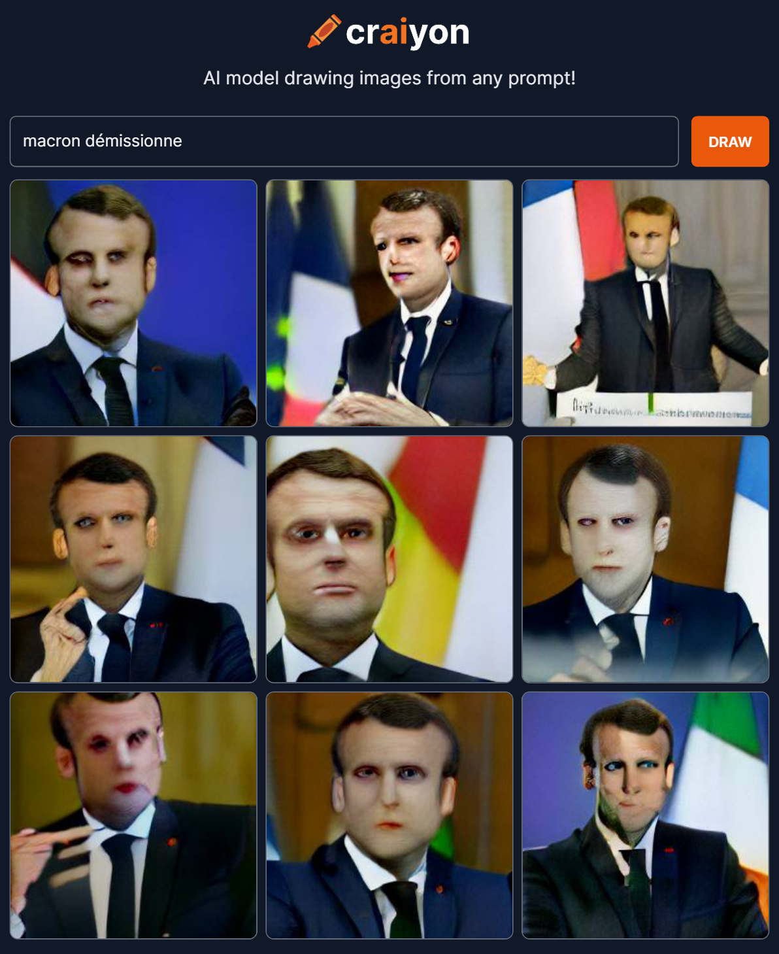Click the orange crayon logo icon

tap(324, 31)
